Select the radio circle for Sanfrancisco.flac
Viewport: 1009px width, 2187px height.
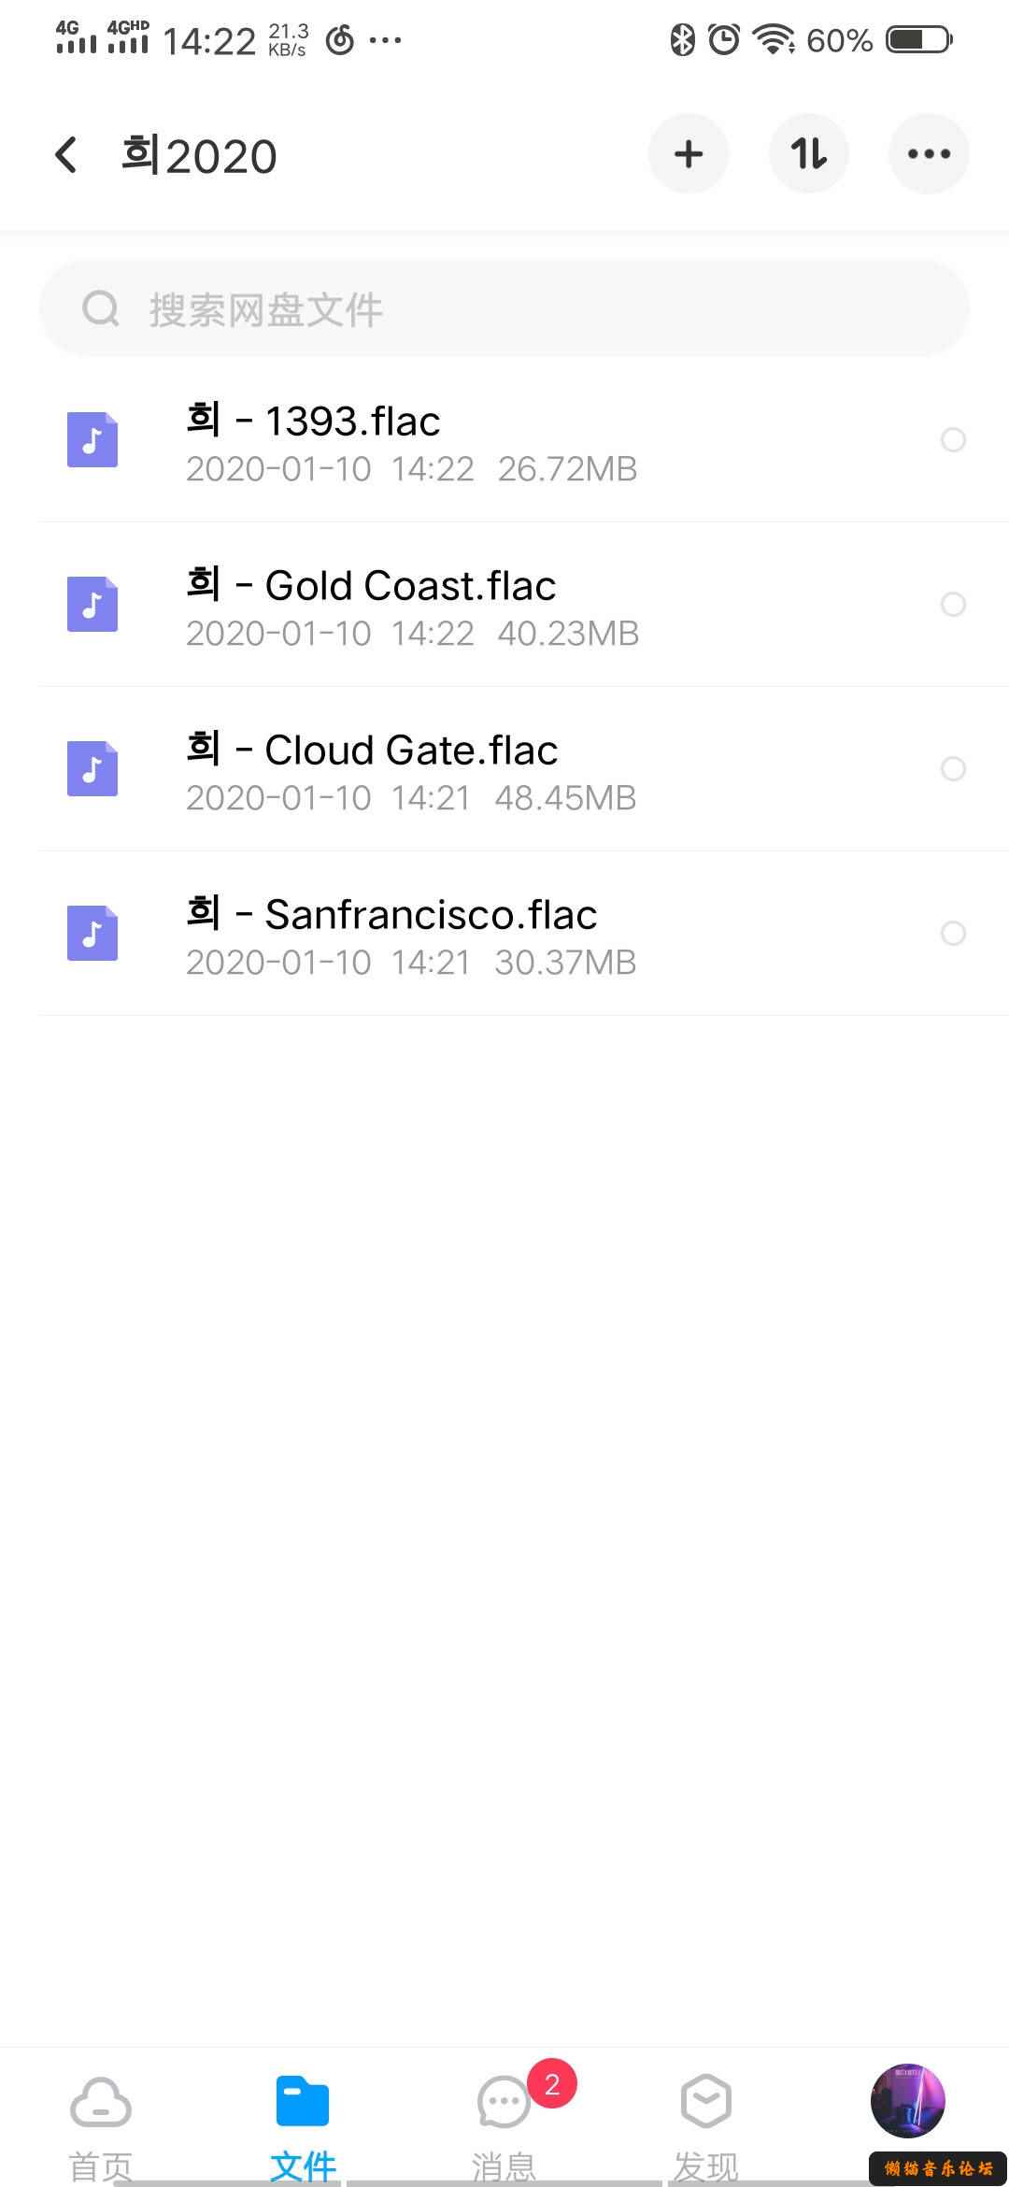pos(953,933)
